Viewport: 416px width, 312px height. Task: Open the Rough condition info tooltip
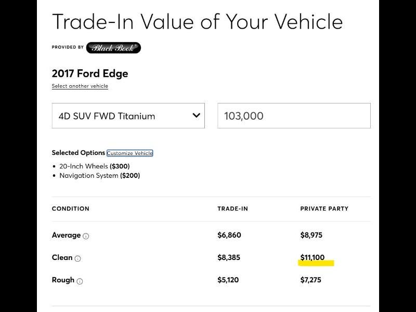click(x=79, y=281)
